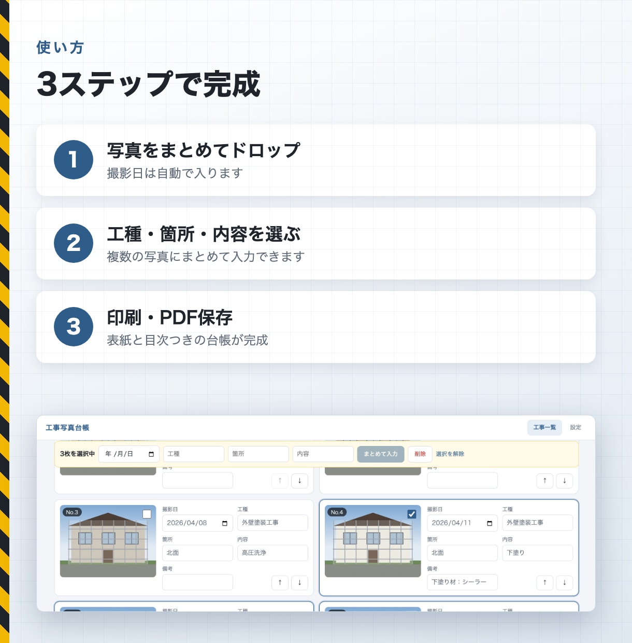This screenshot has height=643, width=632.
Task: Open the 設定 tab
Action: pos(576,427)
